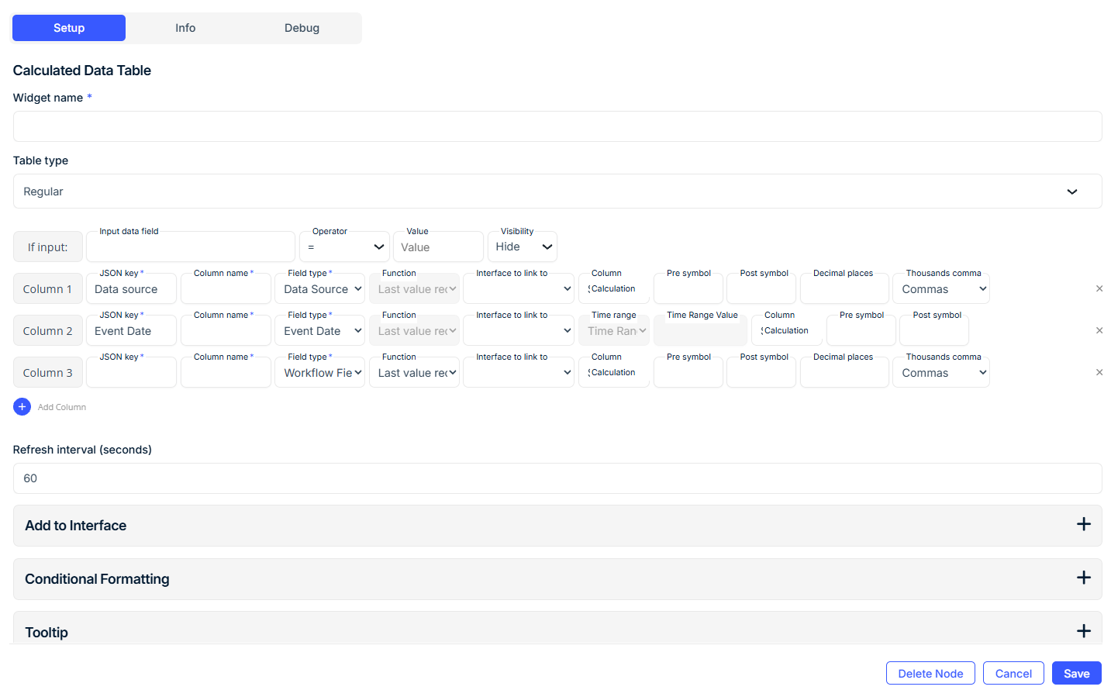Click Column 1 Calculation field
The height and width of the screenshot is (690, 1111).
(x=614, y=288)
